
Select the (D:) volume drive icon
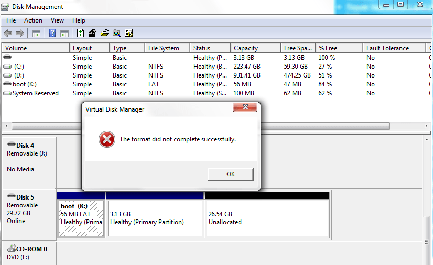(x=7, y=75)
